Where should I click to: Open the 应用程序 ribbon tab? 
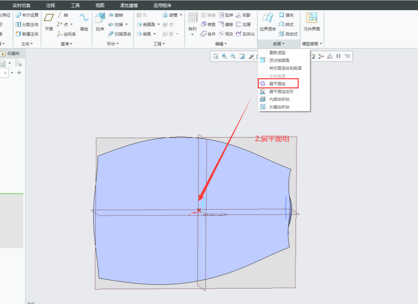click(162, 5)
